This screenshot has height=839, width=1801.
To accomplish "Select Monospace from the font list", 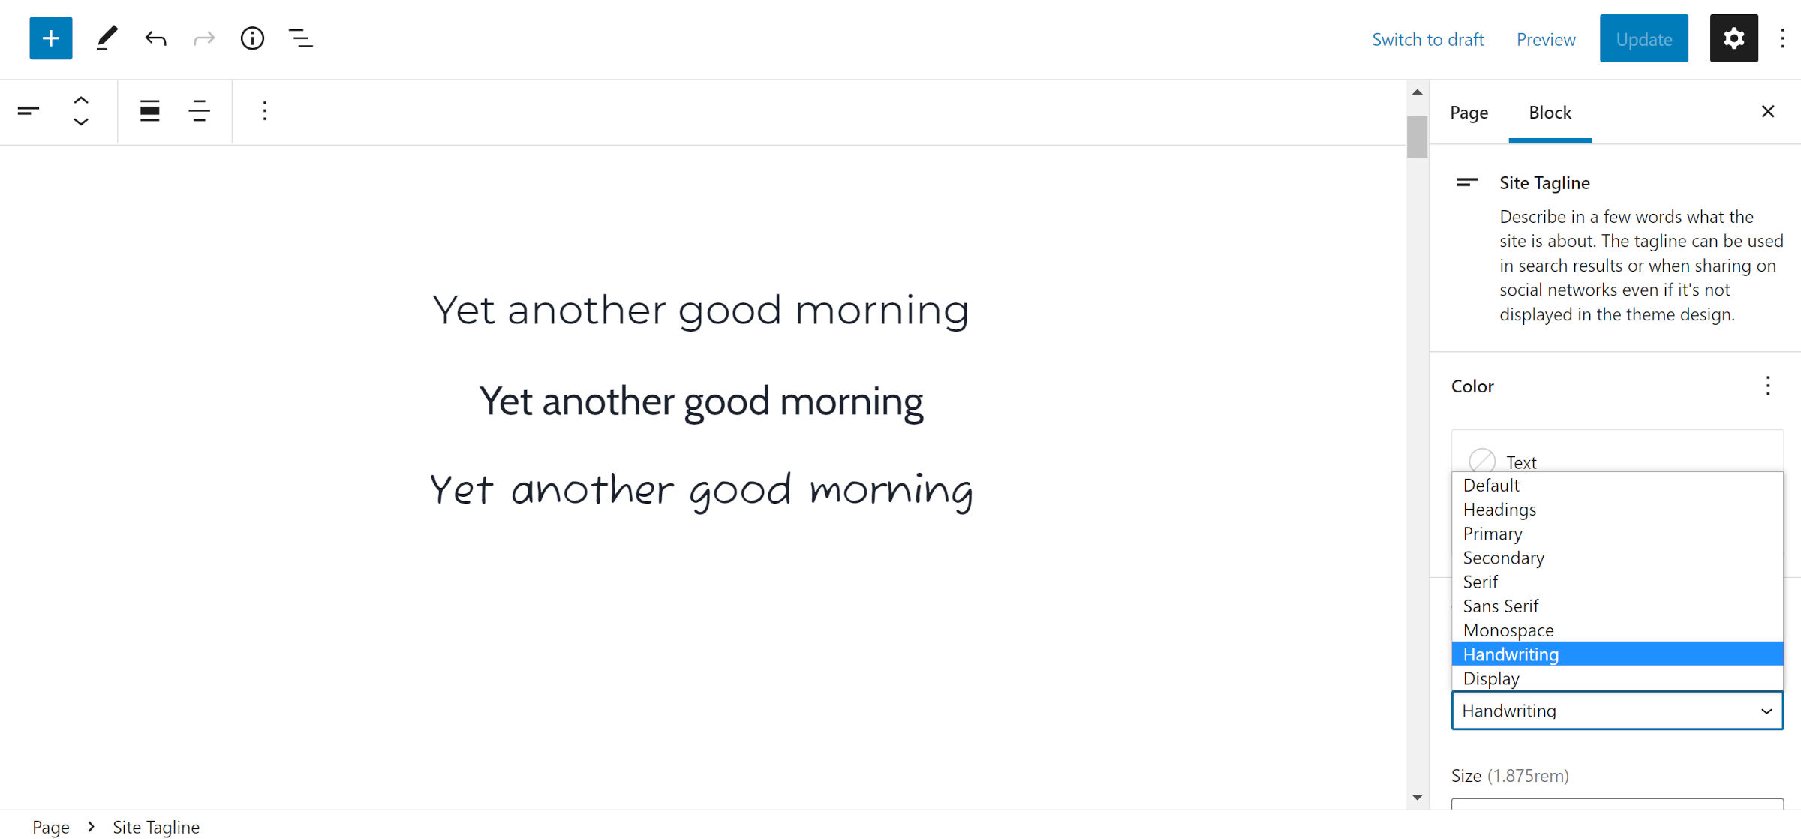I will [x=1508, y=630].
